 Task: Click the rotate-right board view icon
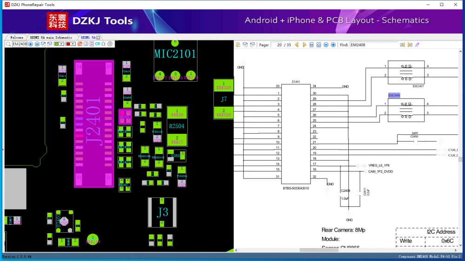click(43, 44)
